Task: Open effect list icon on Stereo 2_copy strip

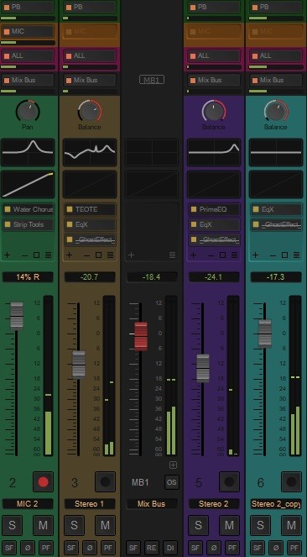Action: 296,255
